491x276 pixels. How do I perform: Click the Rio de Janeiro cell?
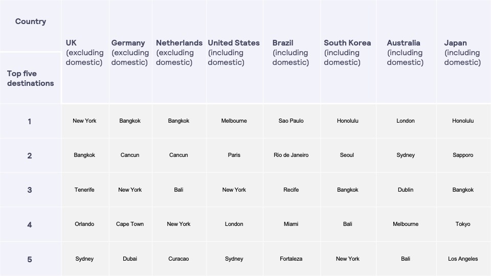(x=291, y=155)
